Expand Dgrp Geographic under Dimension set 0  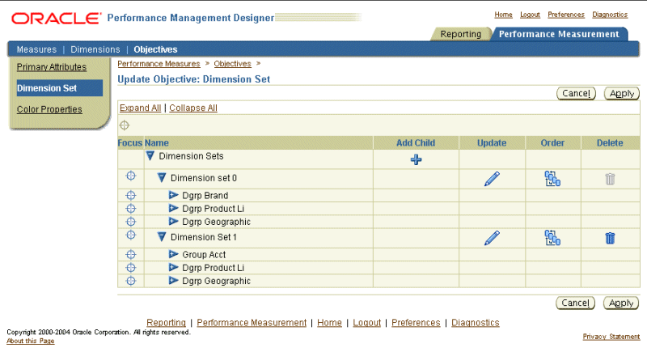173,221
